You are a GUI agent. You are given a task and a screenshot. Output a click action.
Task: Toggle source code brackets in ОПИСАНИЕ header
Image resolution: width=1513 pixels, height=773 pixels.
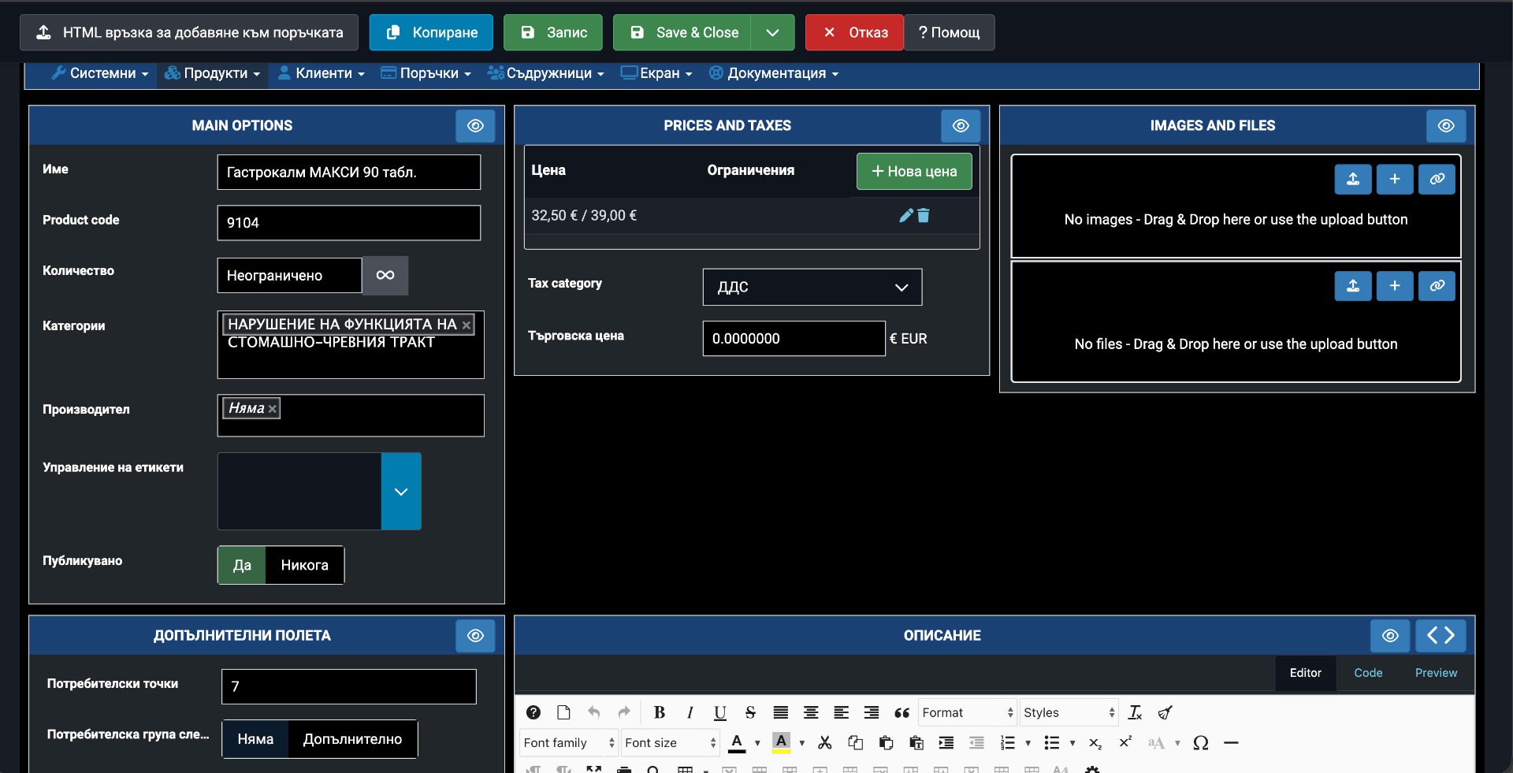coord(1440,635)
